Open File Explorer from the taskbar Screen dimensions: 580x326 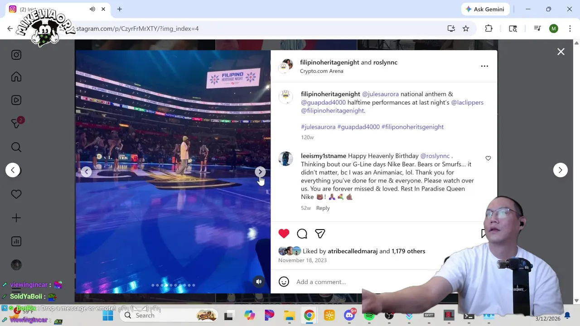pyautogui.click(x=289, y=316)
